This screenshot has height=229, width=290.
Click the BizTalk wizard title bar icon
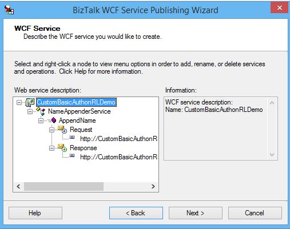click(x=9, y=10)
